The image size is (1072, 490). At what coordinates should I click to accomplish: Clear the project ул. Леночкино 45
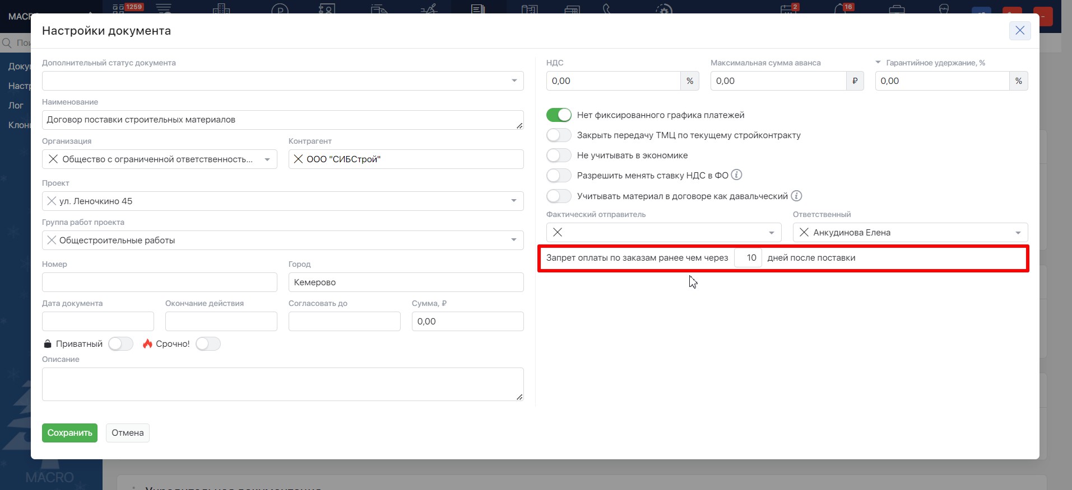click(52, 201)
